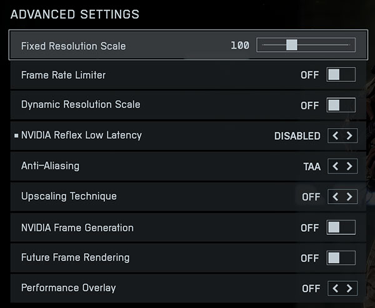The width and height of the screenshot is (375, 308).
Task: Click the Advanced Settings heading
Action: [75, 14]
